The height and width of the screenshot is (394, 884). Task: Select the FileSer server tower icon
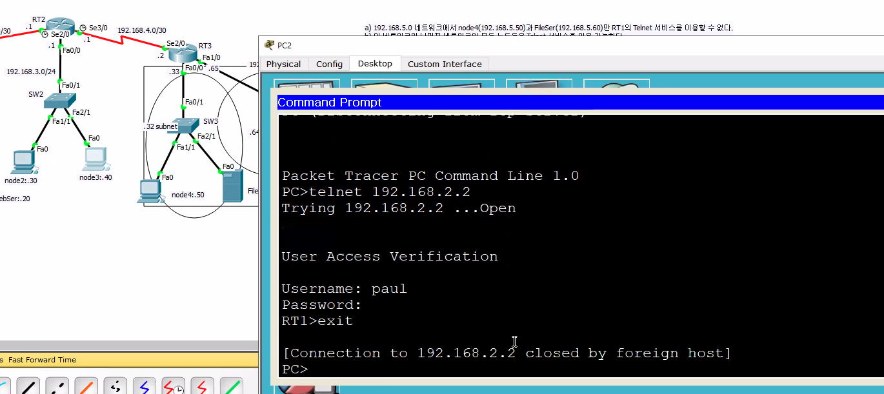(232, 186)
